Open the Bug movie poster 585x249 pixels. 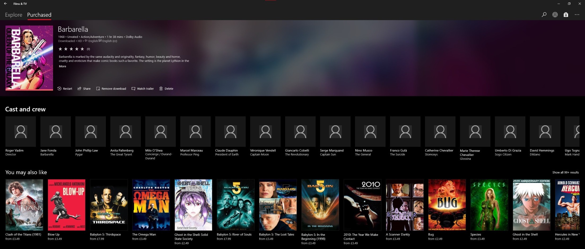tap(447, 205)
